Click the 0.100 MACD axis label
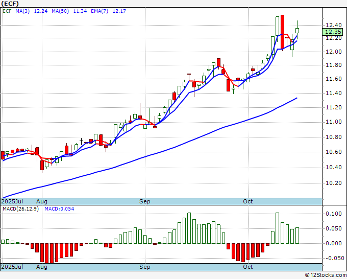The image size is (347, 279). pyautogui.click(x=334, y=214)
